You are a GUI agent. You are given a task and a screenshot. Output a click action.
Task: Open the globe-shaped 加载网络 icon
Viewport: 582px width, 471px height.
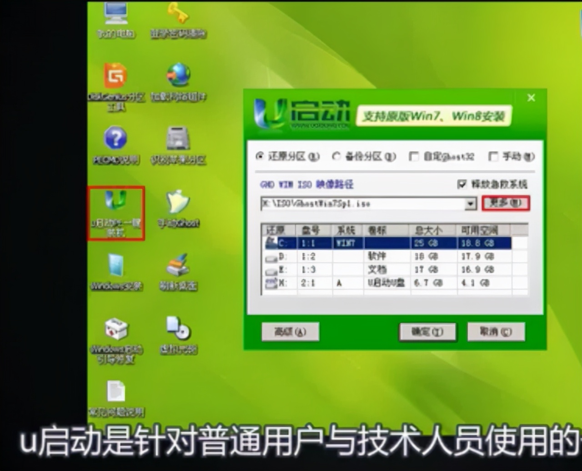178,74
